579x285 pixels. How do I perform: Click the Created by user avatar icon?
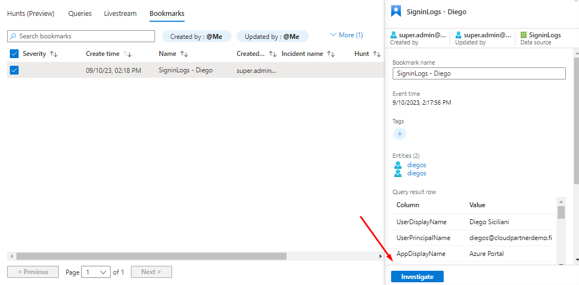[x=393, y=35]
